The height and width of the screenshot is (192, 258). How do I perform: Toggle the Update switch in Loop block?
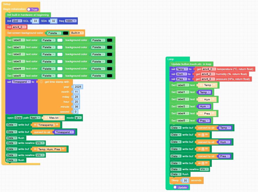tap(180, 187)
